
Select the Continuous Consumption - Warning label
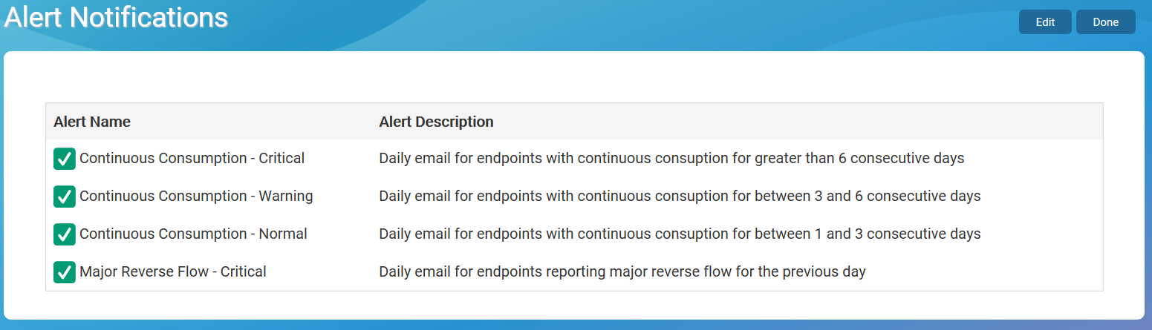[196, 196]
